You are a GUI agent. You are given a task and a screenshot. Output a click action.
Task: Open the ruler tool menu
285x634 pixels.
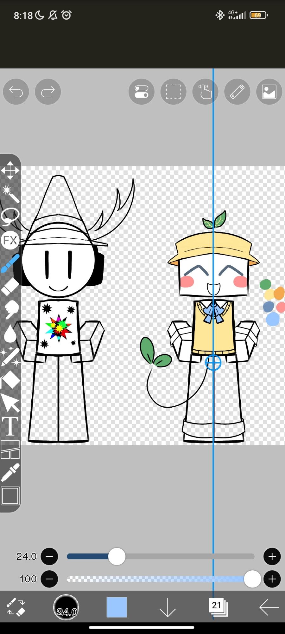[237, 92]
